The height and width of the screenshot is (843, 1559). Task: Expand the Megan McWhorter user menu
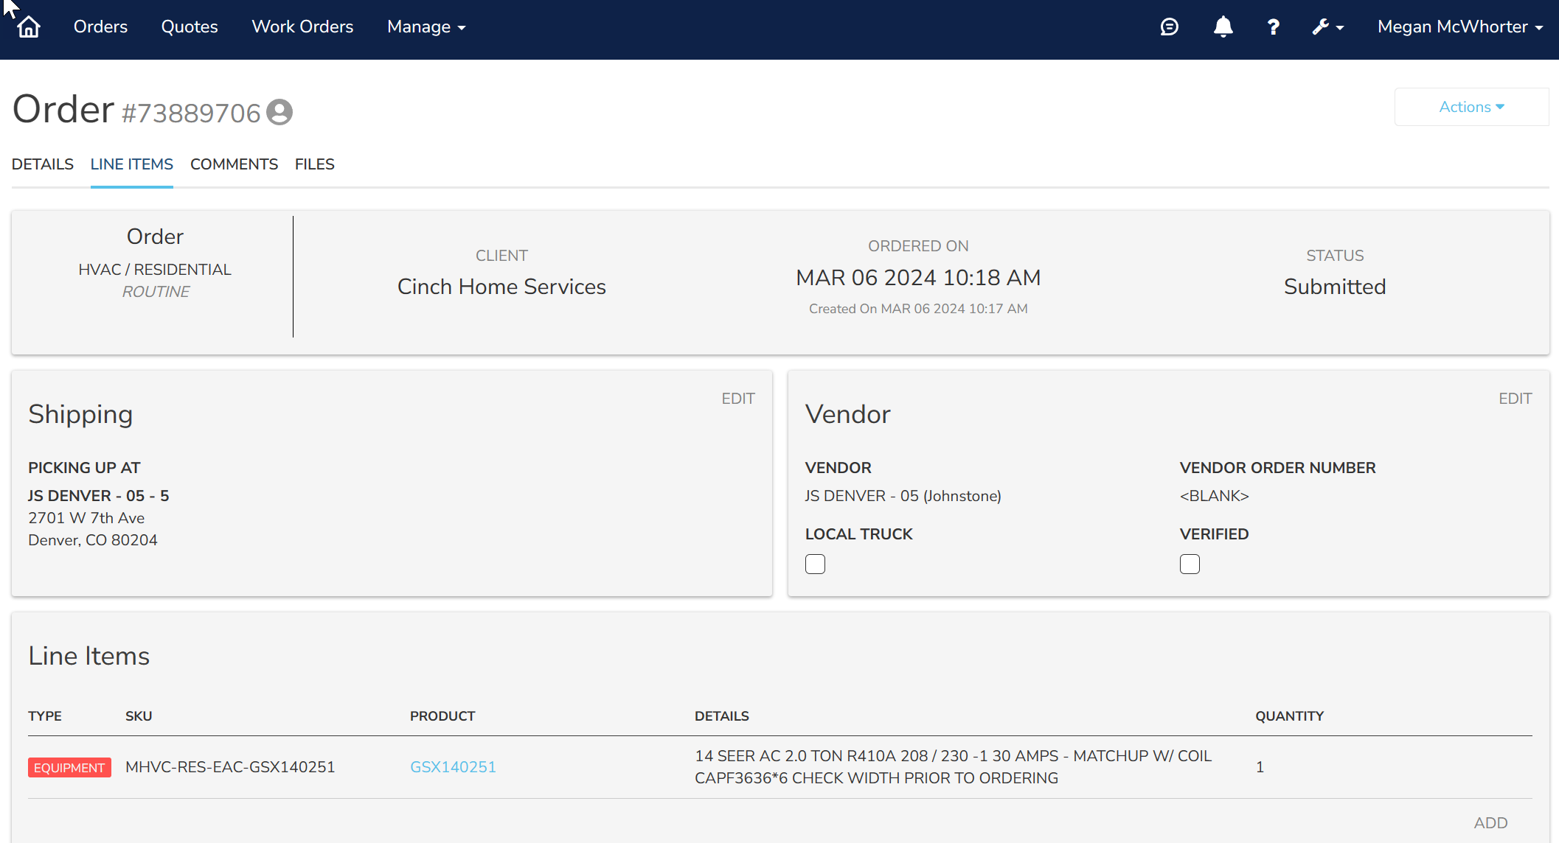(1459, 27)
